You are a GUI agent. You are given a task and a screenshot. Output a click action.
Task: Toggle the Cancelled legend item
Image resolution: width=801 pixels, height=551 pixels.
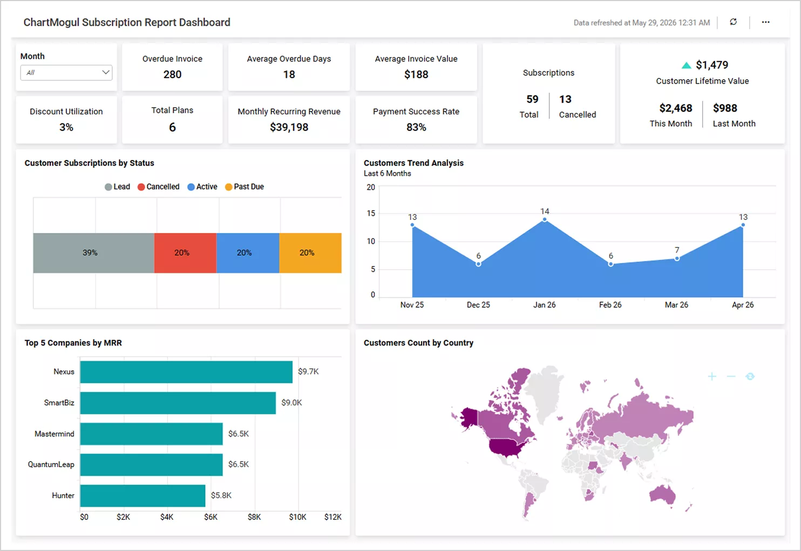point(159,187)
